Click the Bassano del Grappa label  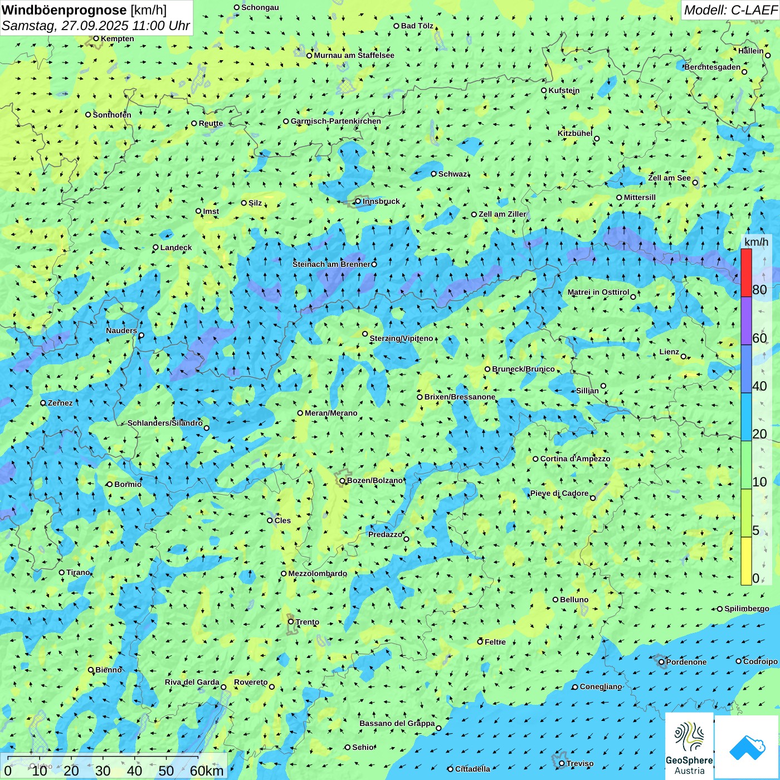pos(397,723)
